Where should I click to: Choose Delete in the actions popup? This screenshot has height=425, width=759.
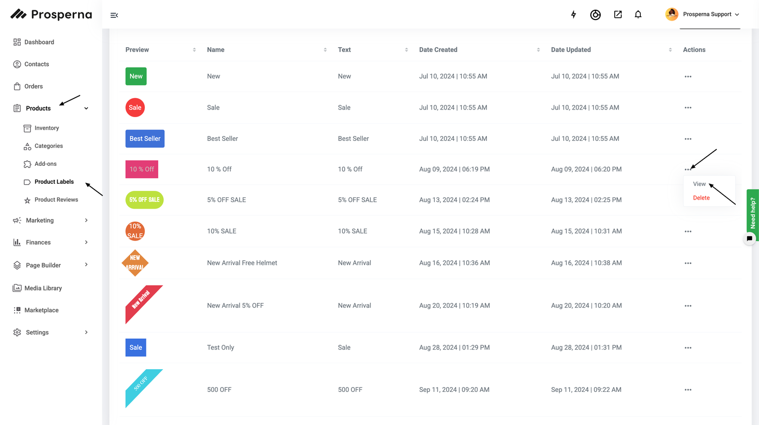point(701,198)
